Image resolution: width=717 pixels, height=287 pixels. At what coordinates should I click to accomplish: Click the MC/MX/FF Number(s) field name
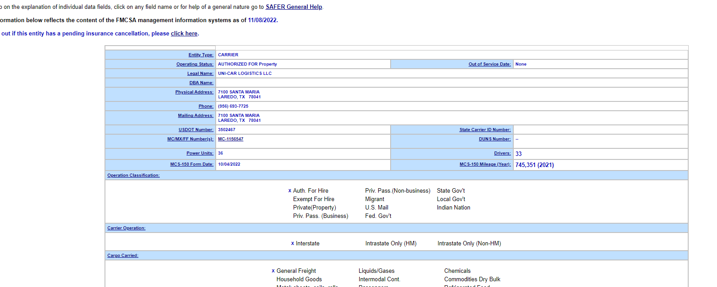190,139
